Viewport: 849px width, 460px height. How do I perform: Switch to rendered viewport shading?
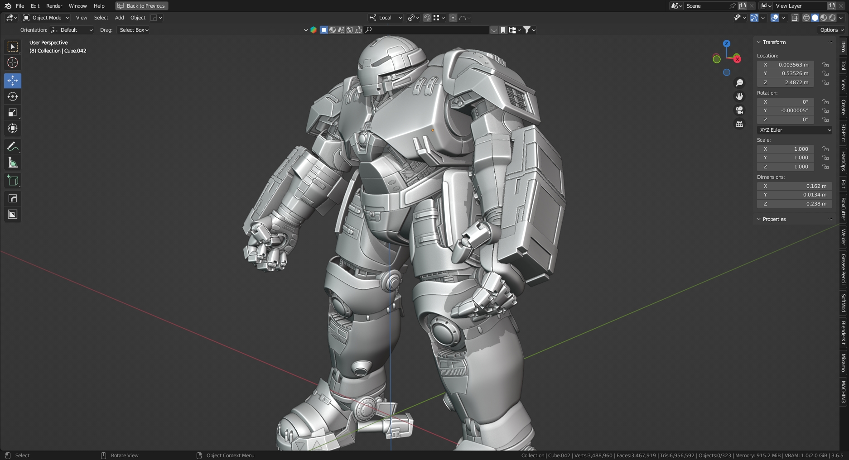[832, 18]
